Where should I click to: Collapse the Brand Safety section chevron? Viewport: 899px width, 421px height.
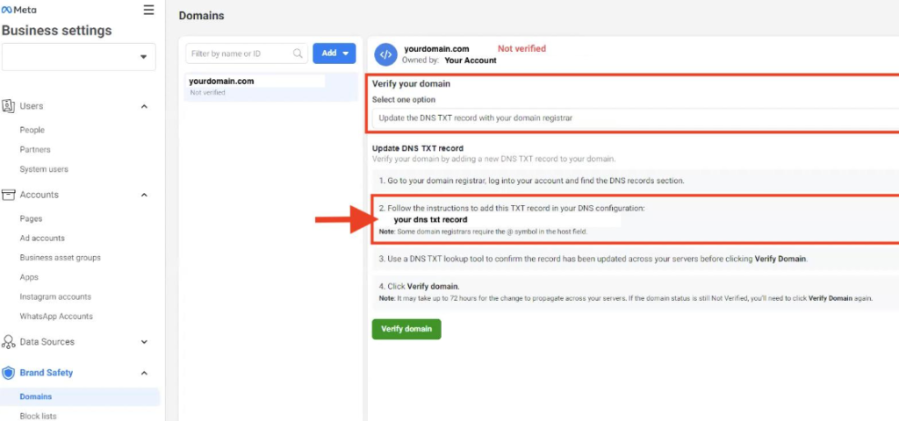click(144, 373)
